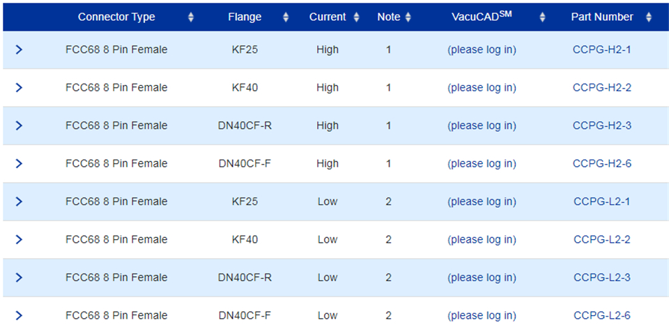The width and height of the screenshot is (669, 332).
Task: Open part number CCPG-L2-2 link
Action: (x=601, y=239)
